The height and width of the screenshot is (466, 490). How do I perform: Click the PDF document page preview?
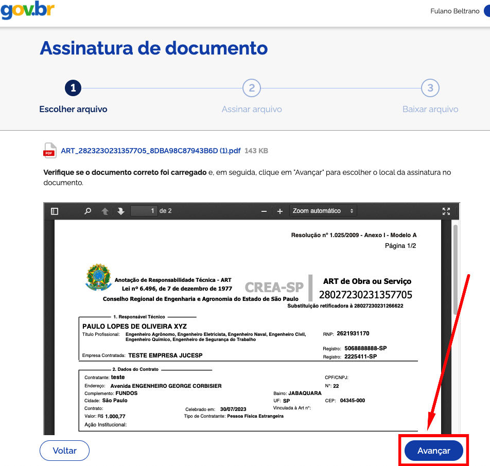pyautogui.click(x=247, y=329)
